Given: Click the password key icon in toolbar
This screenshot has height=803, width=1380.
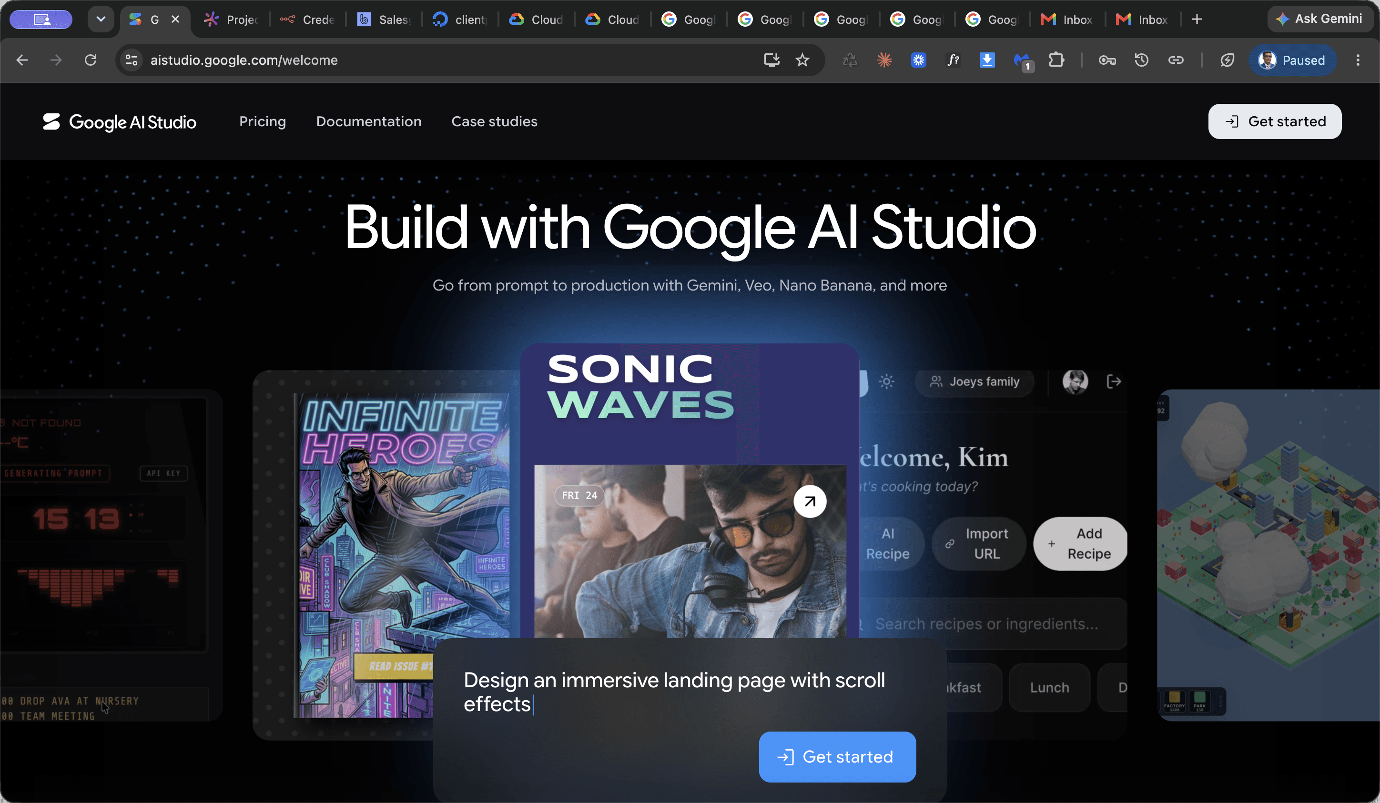Looking at the screenshot, I should [x=1107, y=60].
